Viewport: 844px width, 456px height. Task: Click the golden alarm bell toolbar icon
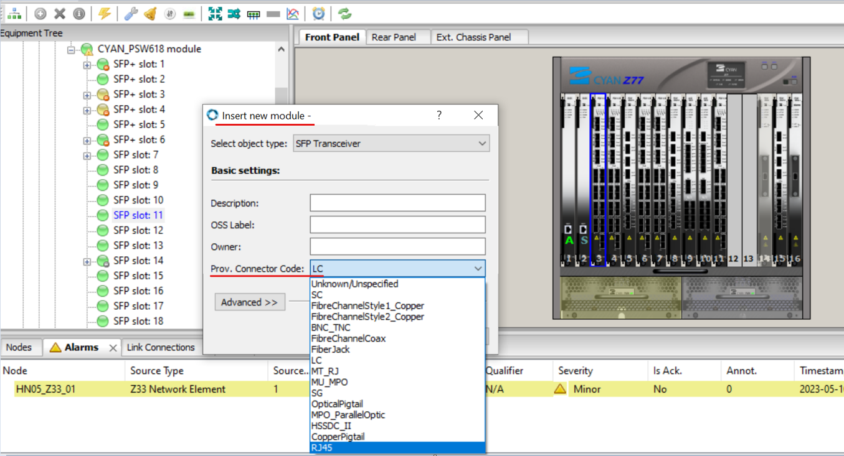[150, 13]
